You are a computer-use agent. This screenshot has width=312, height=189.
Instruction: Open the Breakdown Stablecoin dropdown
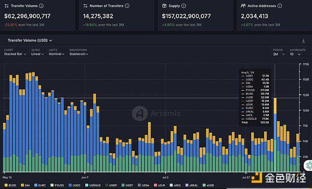click(79, 54)
